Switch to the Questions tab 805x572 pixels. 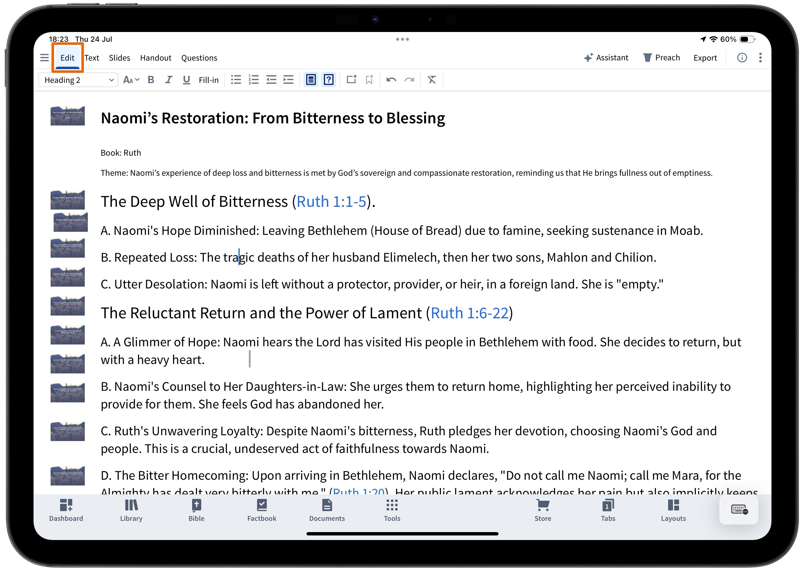pos(199,58)
